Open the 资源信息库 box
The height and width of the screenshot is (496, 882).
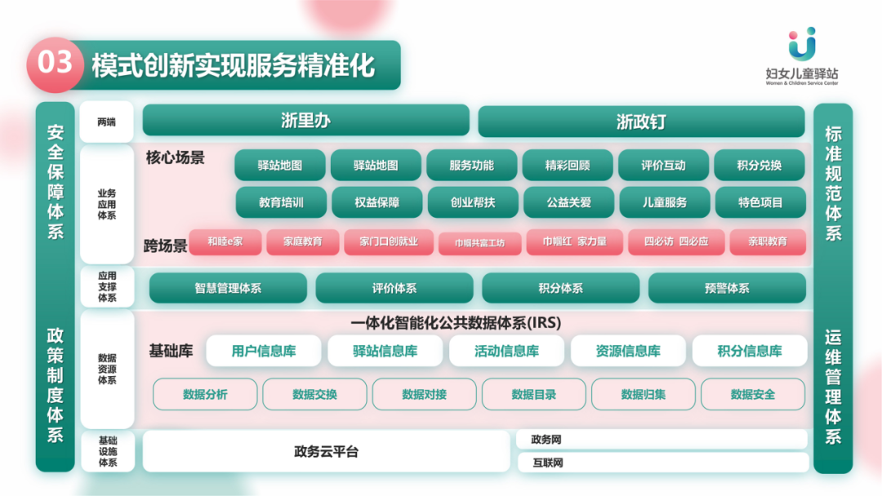click(628, 351)
